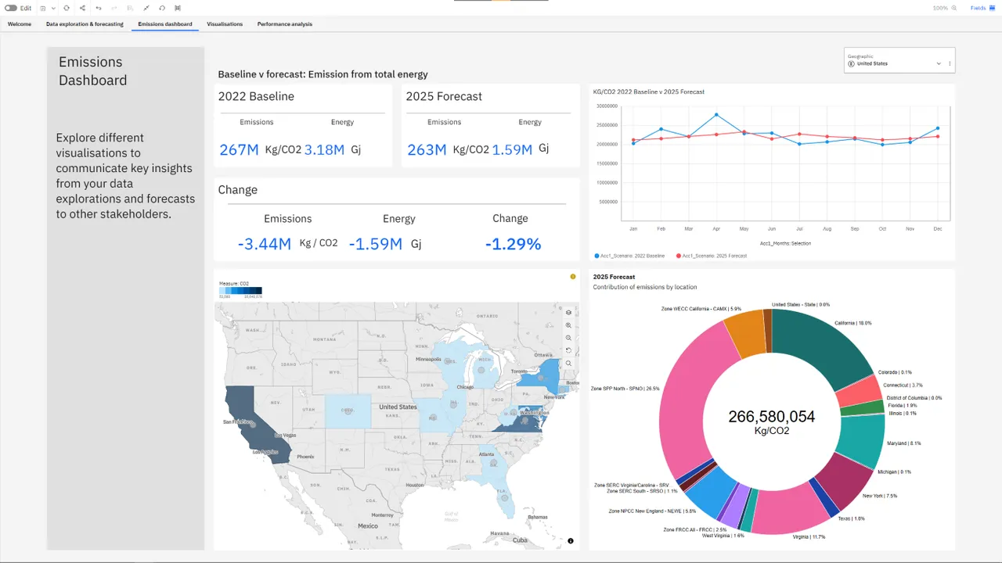Select the Emissions dashboard tab
The width and height of the screenshot is (1002, 563).
(x=165, y=24)
